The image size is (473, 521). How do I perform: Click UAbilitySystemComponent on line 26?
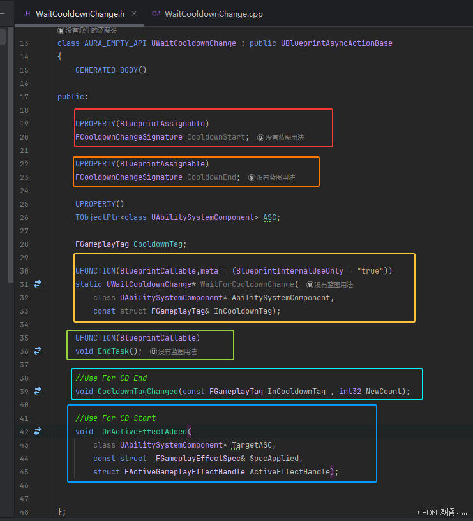click(x=202, y=217)
